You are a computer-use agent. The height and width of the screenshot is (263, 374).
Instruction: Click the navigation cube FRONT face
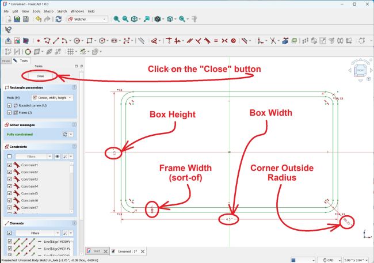(x=360, y=70)
